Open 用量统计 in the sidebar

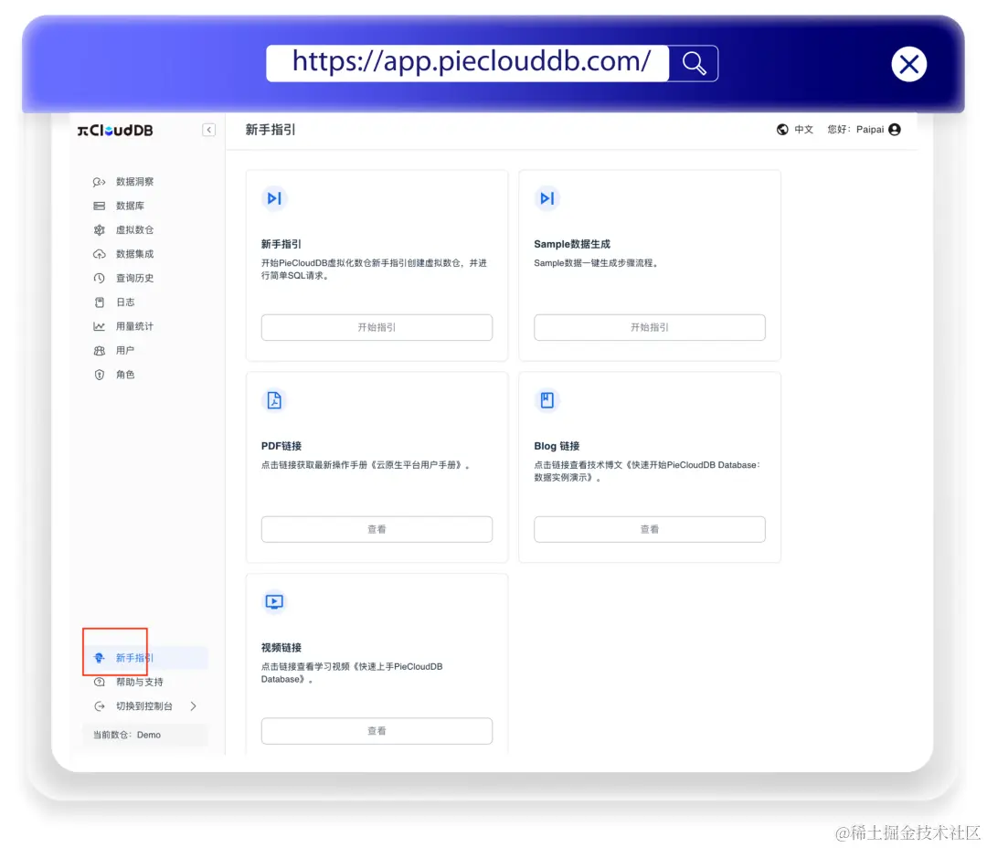pyautogui.click(x=134, y=326)
